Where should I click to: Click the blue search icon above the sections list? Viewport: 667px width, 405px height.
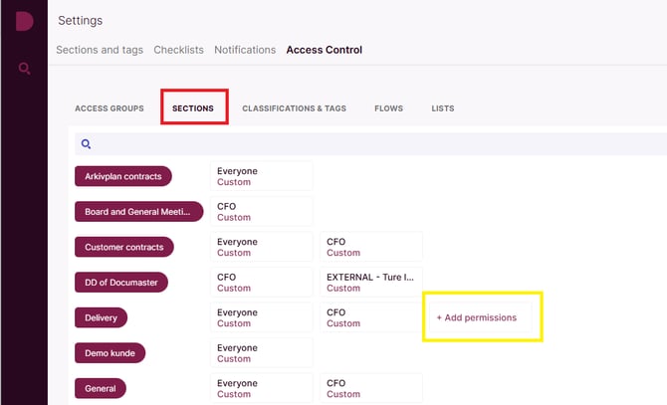[x=86, y=144]
